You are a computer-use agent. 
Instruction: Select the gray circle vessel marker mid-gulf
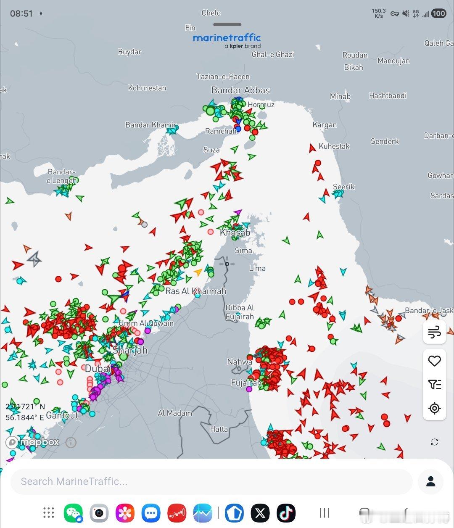[x=145, y=224]
